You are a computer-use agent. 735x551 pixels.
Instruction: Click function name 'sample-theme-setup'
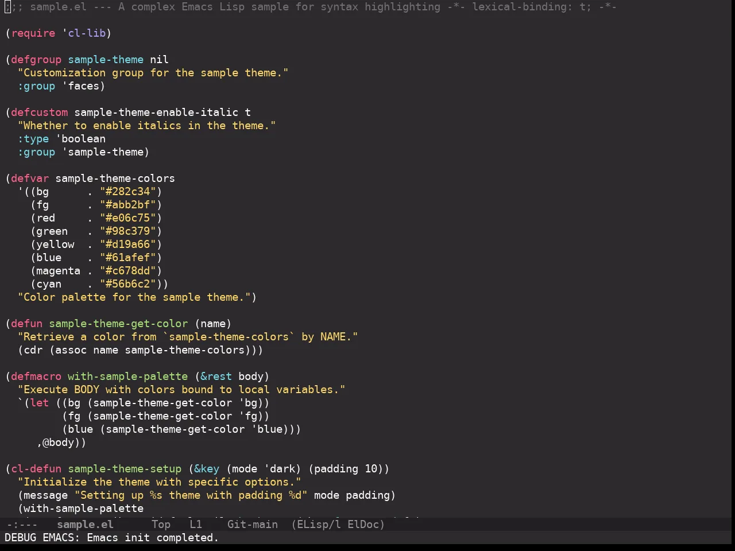click(x=125, y=469)
